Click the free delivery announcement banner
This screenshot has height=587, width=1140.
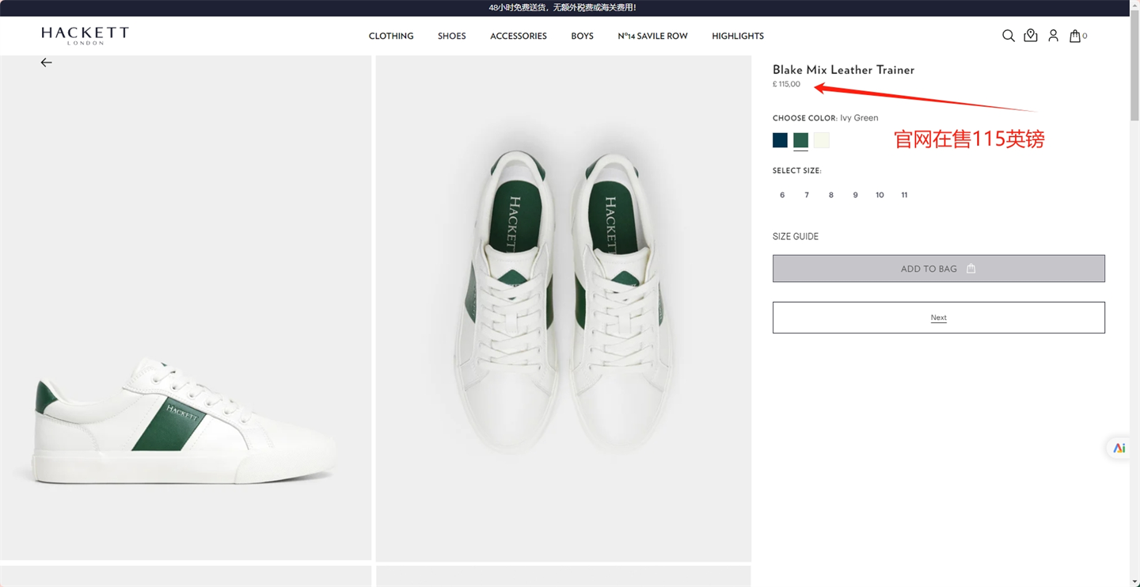coord(564,8)
